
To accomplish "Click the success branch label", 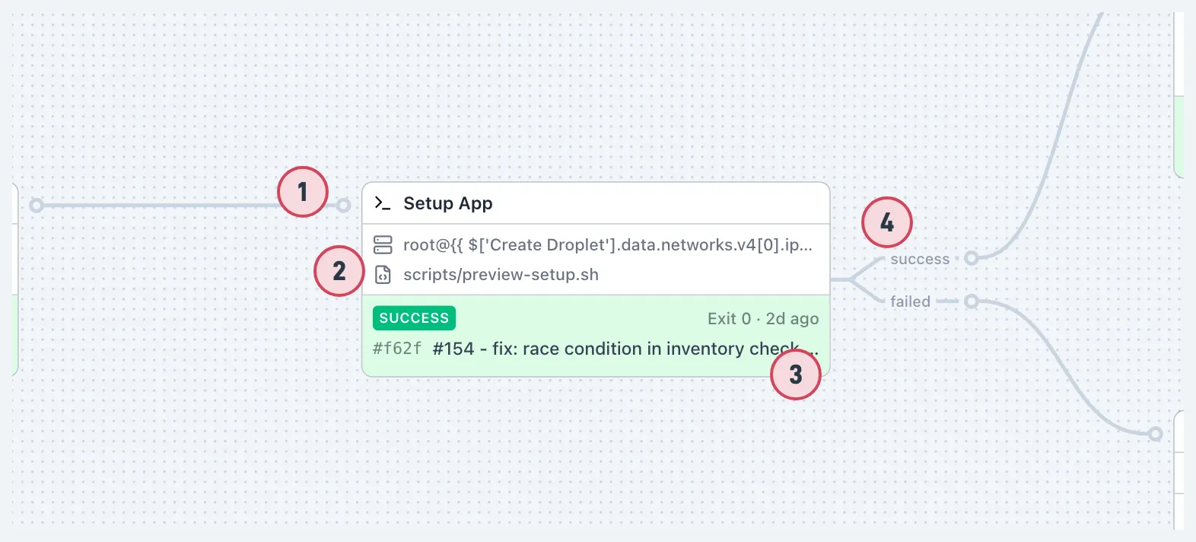I will [x=920, y=259].
